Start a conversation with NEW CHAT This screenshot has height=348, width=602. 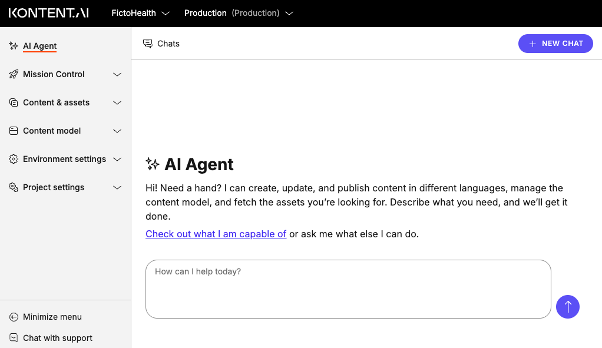[x=555, y=43]
